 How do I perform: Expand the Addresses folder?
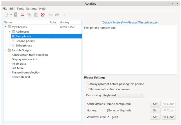point(9,31)
